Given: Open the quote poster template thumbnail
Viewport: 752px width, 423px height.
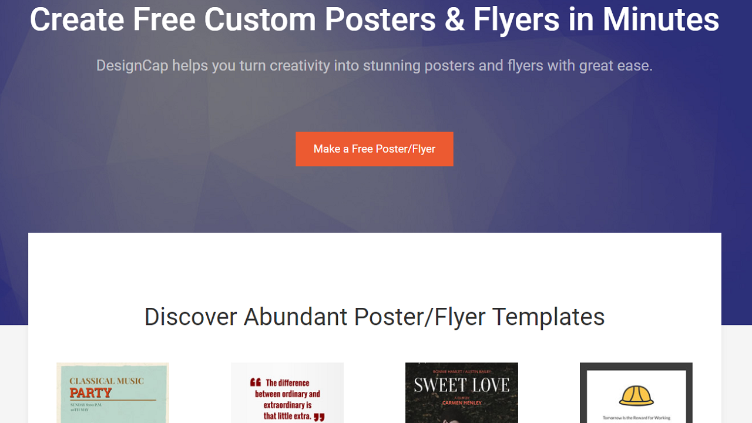Looking at the screenshot, I should (287, 392).
